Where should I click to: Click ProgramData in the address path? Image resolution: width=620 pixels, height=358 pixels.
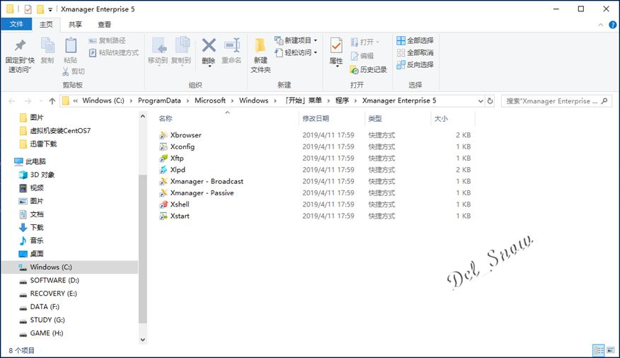click(159, 100)
